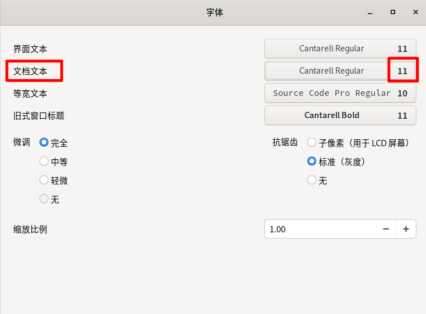Choose 标准 (灰度) antialiasing option
The width and height of the screenshot is (426, 314).
pos(312,162)
